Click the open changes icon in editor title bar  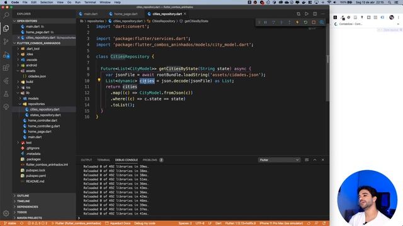click(x=298, y=14)
